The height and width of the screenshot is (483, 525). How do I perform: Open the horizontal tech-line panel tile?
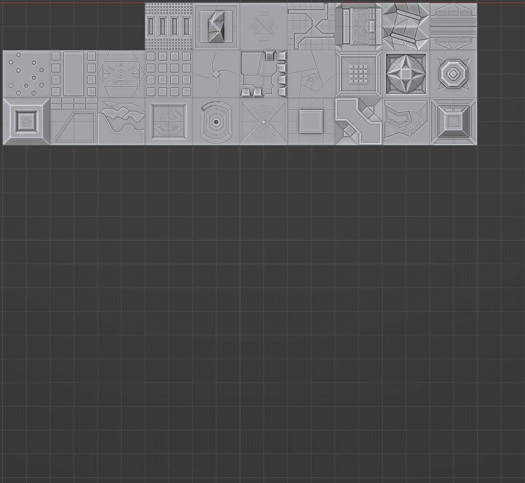(453, 26)
